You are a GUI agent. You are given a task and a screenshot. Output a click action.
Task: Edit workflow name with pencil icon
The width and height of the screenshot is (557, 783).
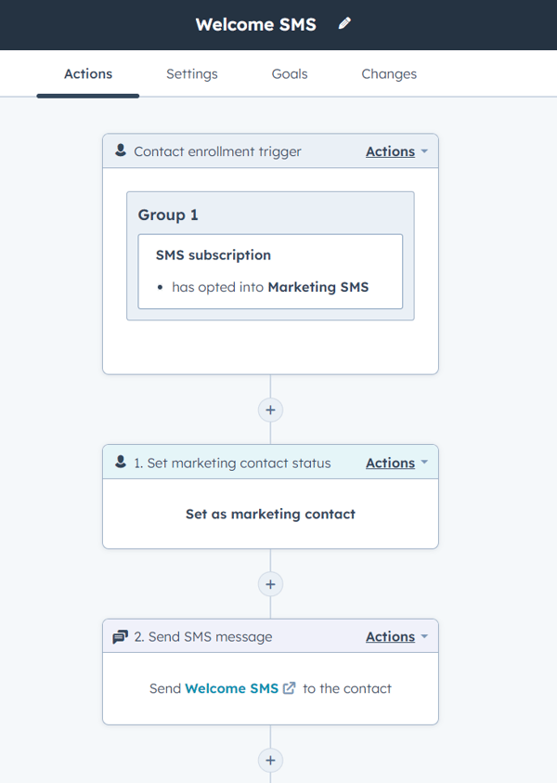[344, 23]
